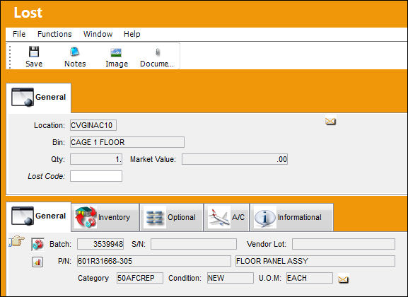This screenshot has width=408, height=297.
Task: Open the File menu
Action: (19, 34)
